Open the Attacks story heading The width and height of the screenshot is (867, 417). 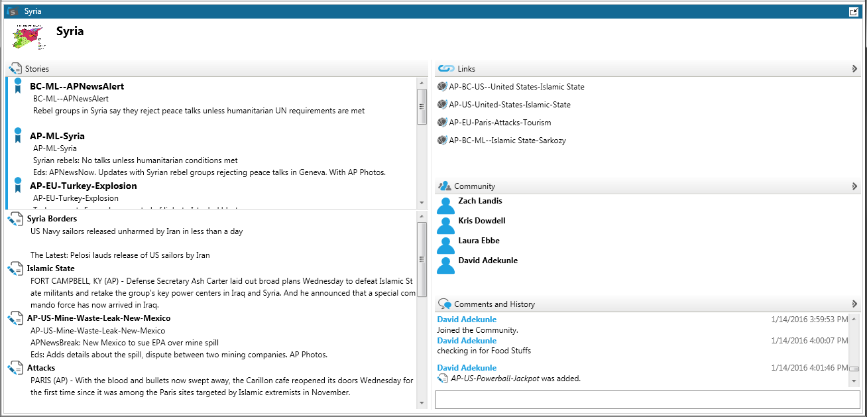click(x=41, y=368)
